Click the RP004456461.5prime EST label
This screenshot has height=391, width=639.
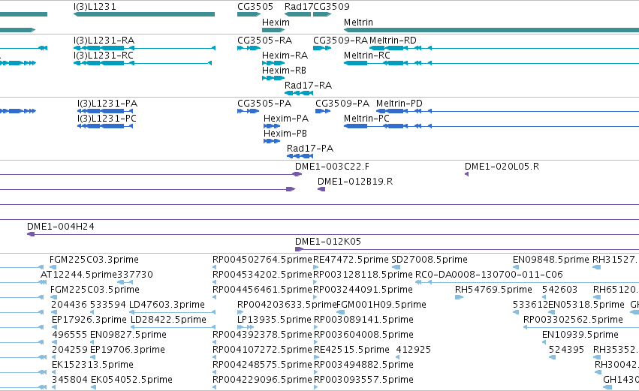pyautogui.click(x=263, y=290)
